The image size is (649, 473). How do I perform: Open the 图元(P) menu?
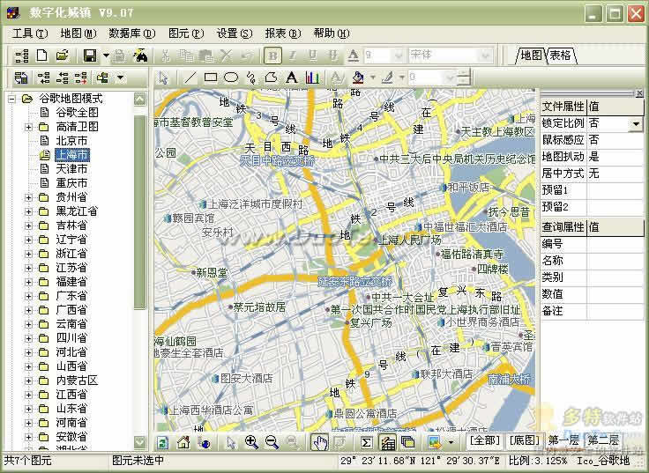[186, 33]
